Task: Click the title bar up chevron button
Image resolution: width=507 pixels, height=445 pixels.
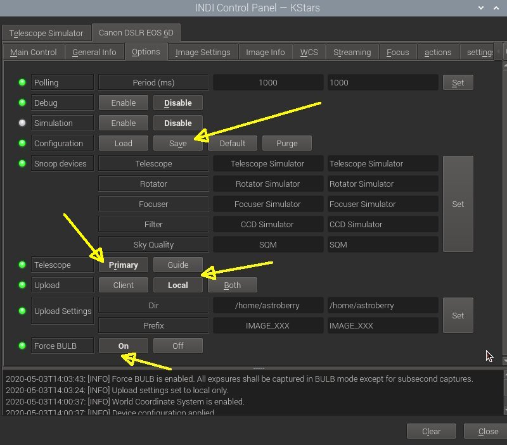Action: pos(496,8)
